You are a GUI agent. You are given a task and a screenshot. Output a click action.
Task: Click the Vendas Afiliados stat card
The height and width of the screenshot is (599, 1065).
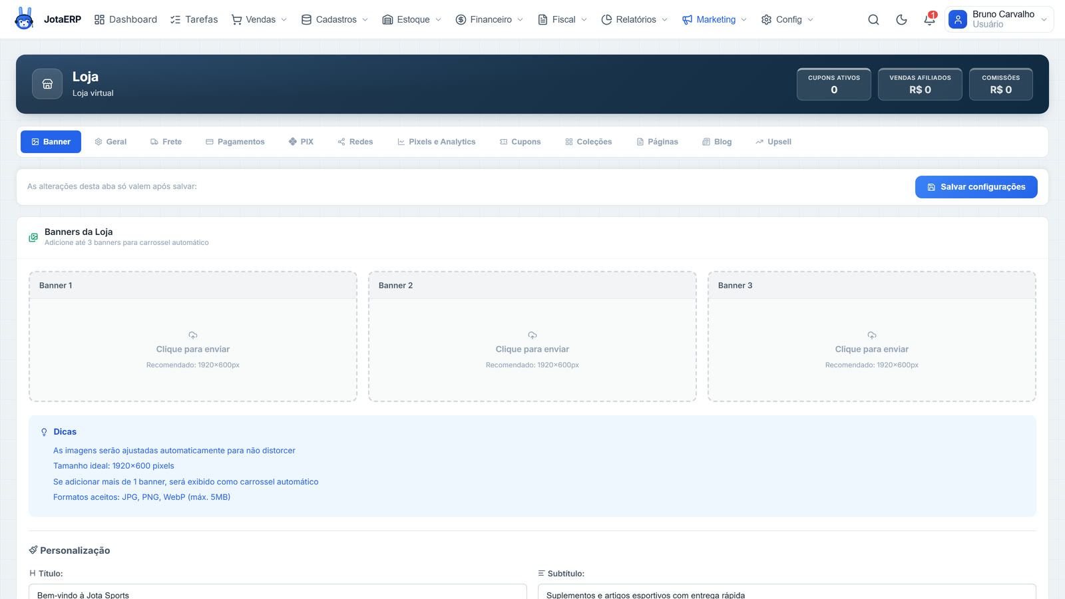click(x=920, y=84)
